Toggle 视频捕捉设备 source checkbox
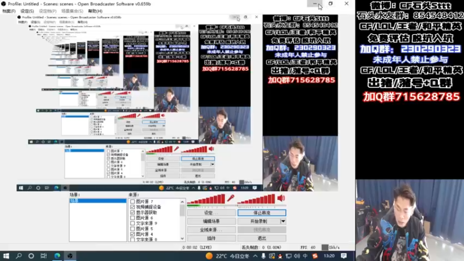Screen dimensions: 464x261 coord(132,207)
